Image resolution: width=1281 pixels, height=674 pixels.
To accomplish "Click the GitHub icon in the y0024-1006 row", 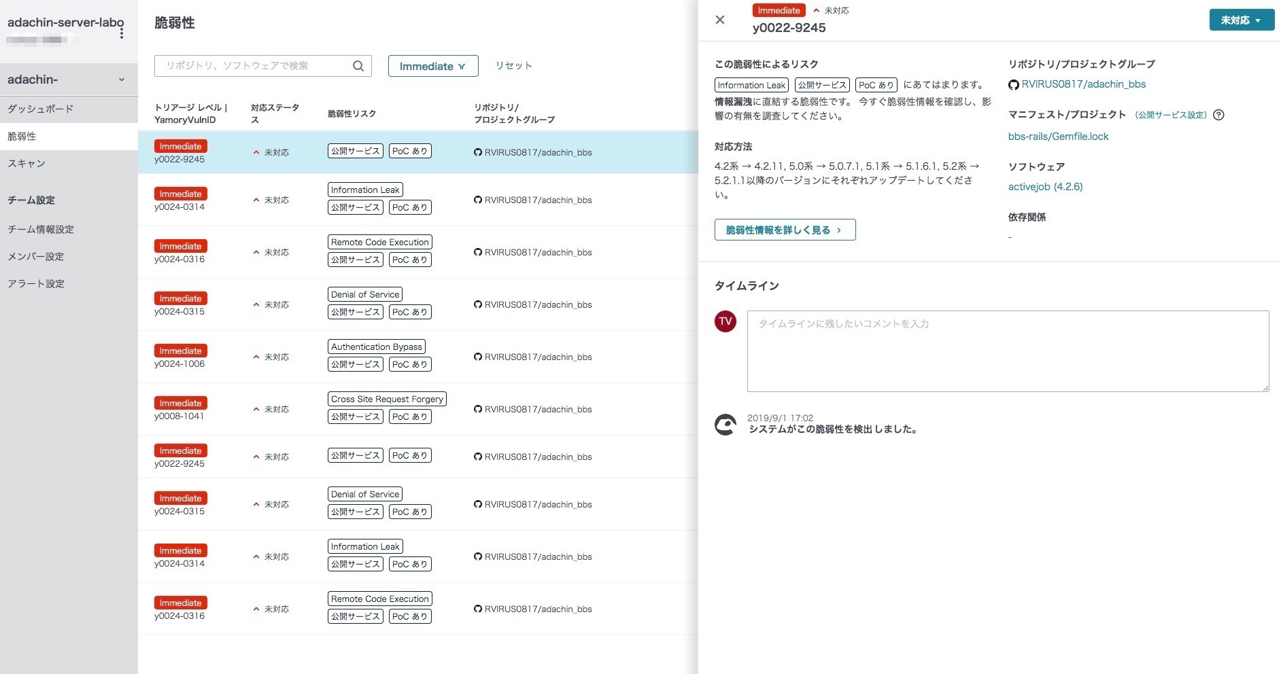I will (478, 357).
